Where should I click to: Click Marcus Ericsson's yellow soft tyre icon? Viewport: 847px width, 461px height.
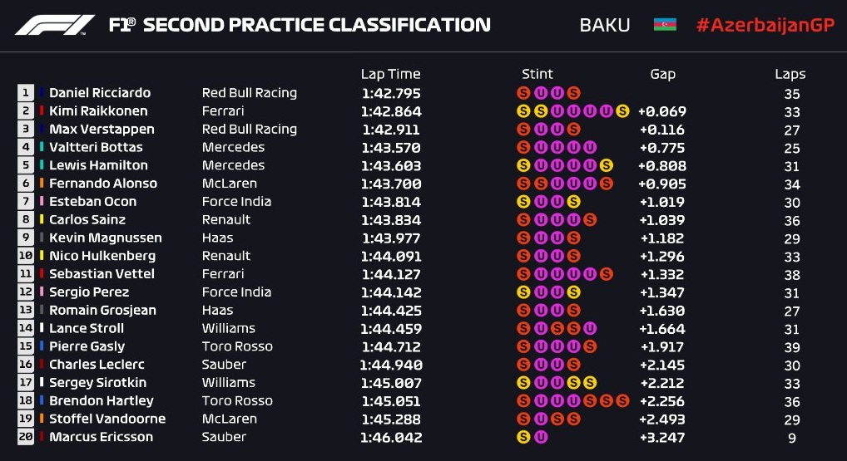click(x=523, y=437)
